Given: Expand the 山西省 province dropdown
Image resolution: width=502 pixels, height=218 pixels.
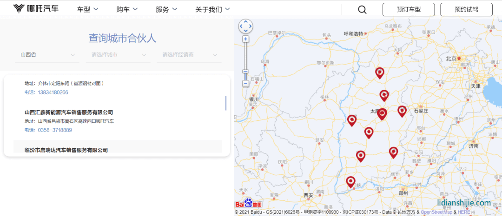Looking at the screenshot, I should pyautogui.click(x=47, y=55).
